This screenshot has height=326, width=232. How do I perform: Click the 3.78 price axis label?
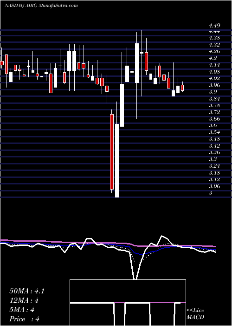pos(214,105)
